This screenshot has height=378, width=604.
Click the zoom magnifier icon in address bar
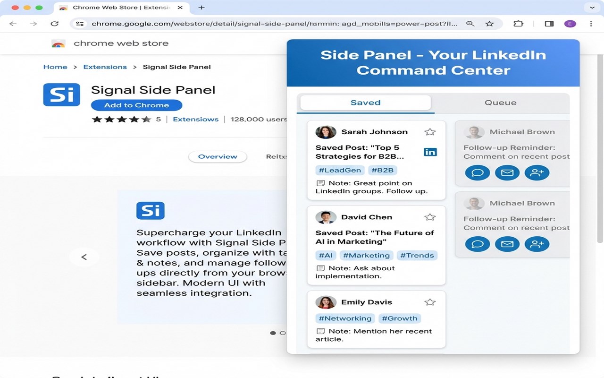[470, 24]
